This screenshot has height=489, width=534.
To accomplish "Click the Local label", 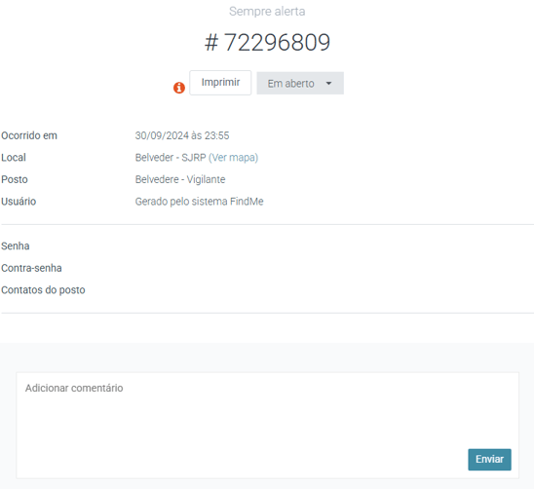I will 14,158.
